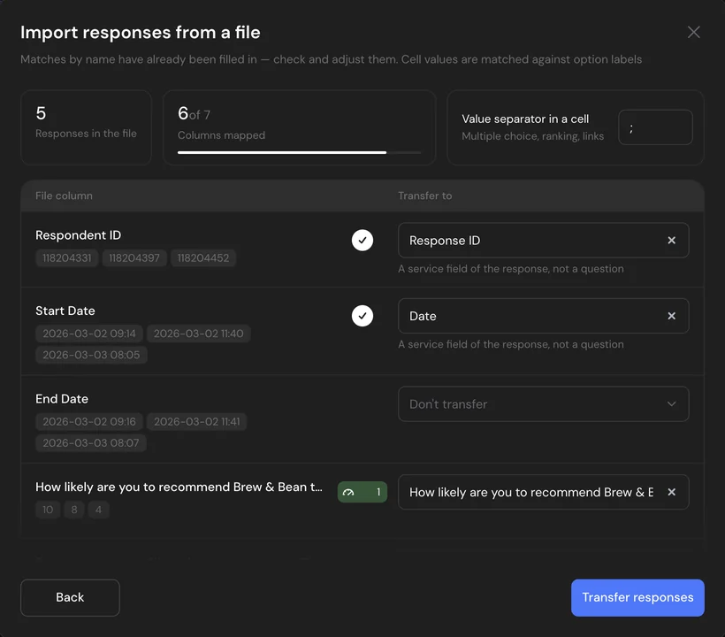Click the value separator input field
725x637 pixels.
pos(655,127)
